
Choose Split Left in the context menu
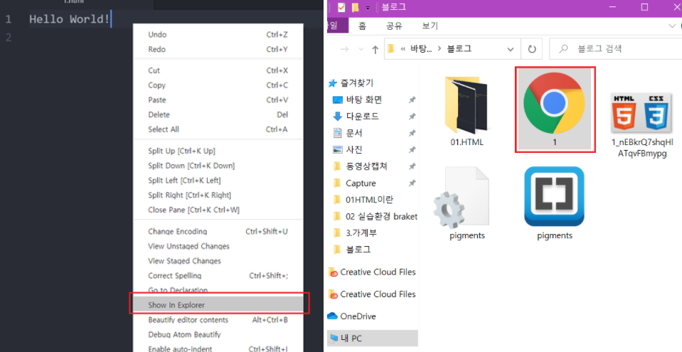point(218,181)
